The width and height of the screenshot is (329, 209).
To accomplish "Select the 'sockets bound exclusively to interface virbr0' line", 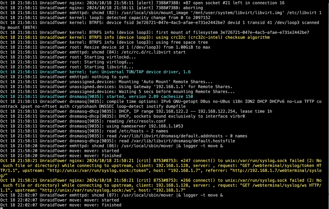I will point(122,116).
